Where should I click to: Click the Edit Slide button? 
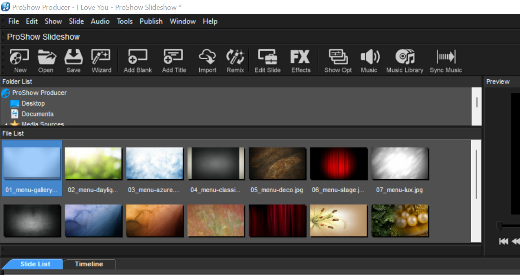(x=267, y=61)
